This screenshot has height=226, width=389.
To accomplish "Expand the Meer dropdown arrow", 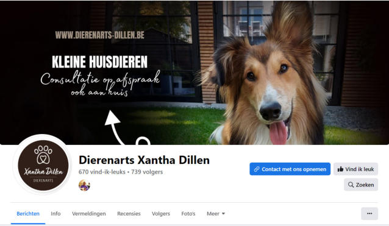I will tap(223, 214).
